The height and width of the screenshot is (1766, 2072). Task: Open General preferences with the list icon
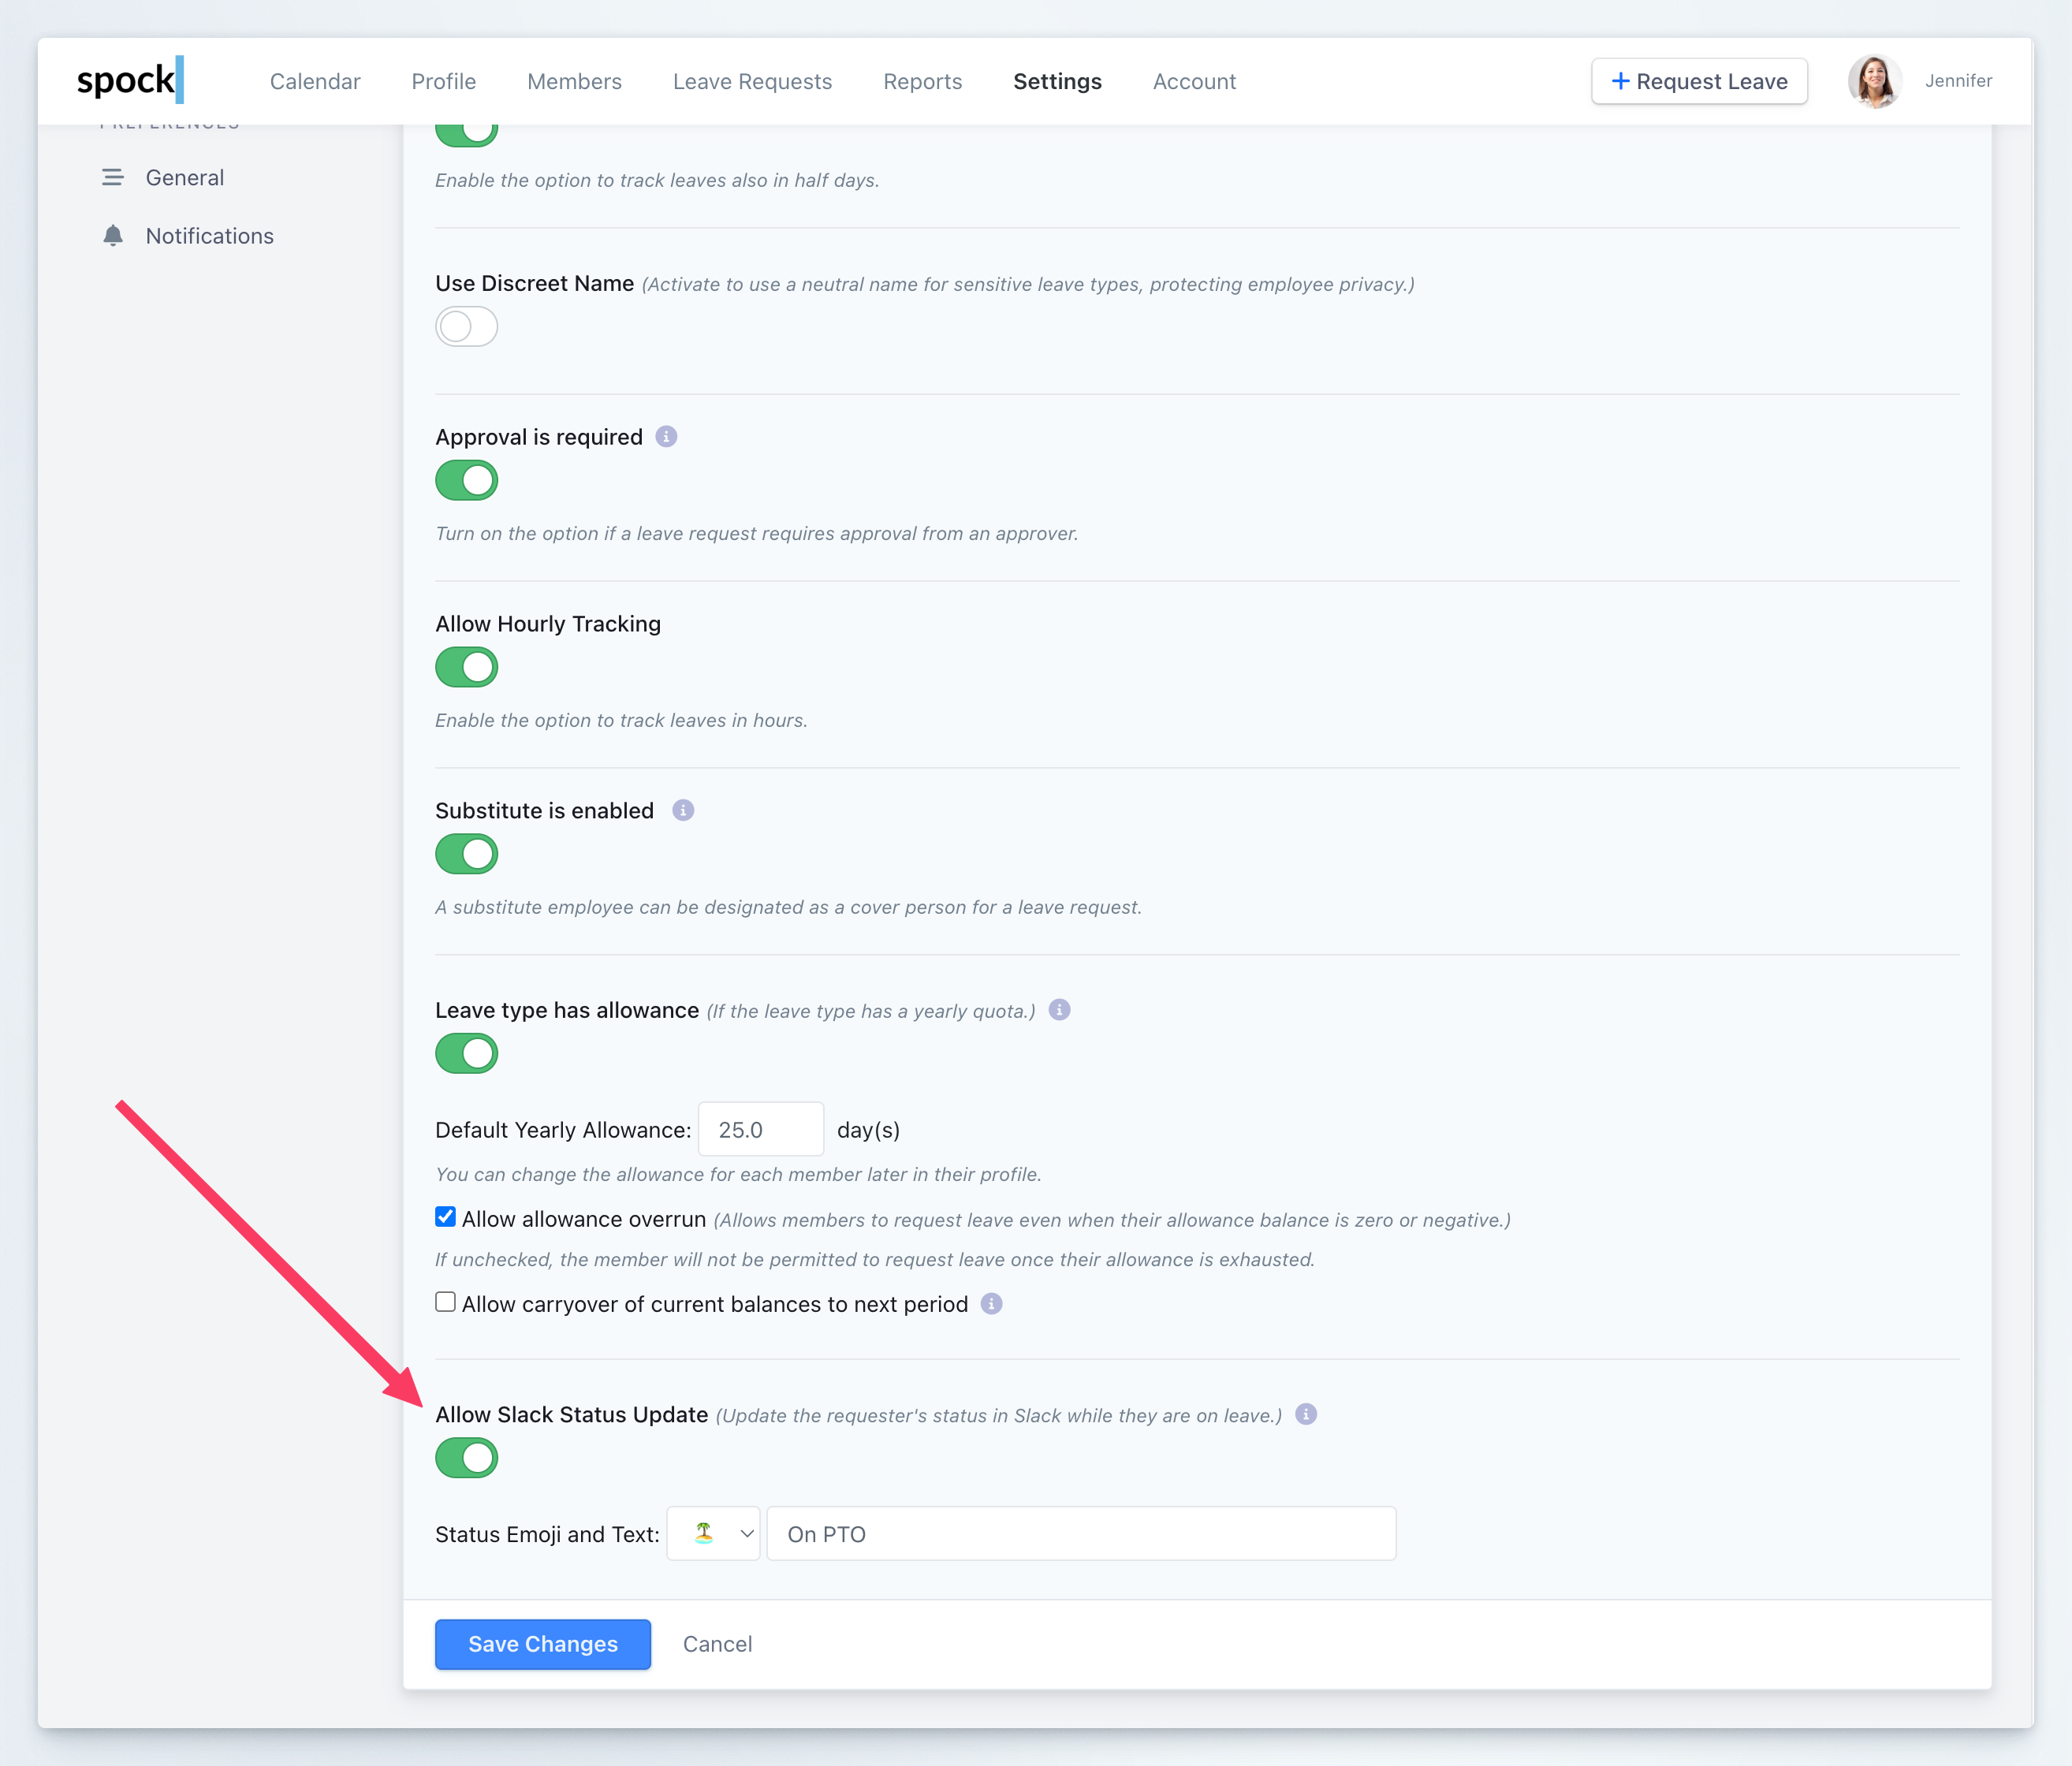click(112, 177)
